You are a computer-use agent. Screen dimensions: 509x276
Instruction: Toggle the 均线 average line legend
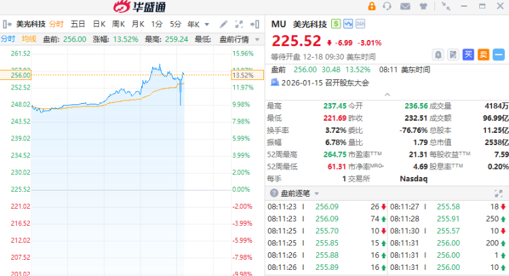(29, 39)
